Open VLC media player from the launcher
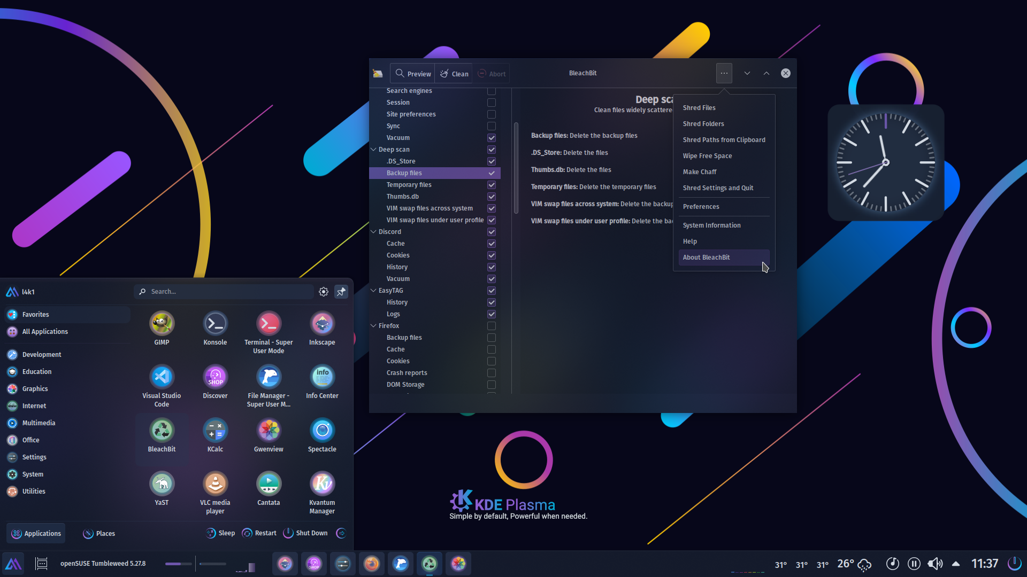The width and height of the screenshot is (1027, 577). coord(215,493)
